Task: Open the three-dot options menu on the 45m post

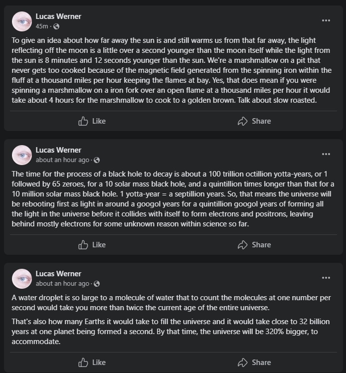Action: pos(326,20)
